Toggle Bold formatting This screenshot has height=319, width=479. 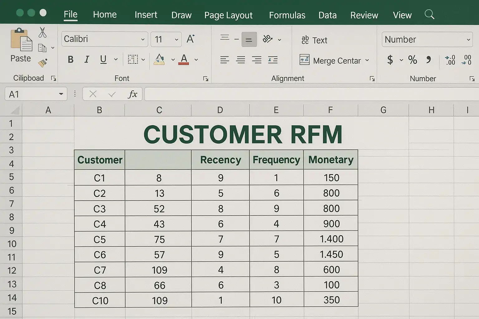71,60
